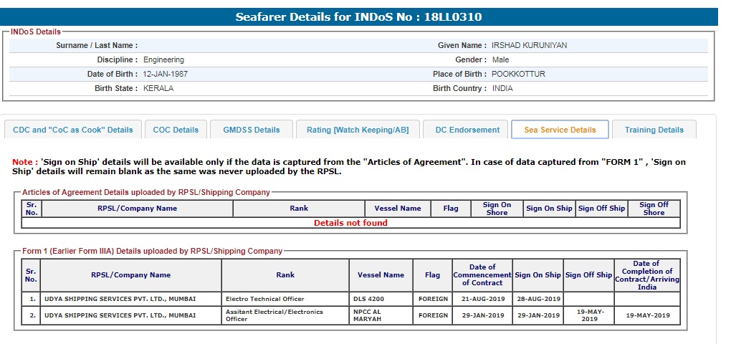
Task: Open the Rating [Watch Keeping/AB] tab
Action: pyautogui.click(x=358, y=130)
